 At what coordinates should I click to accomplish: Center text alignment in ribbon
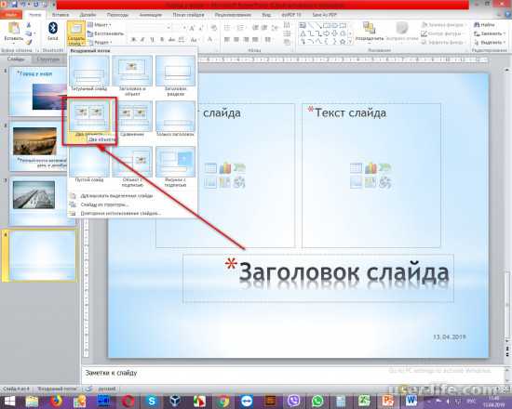[x=236, y=40]
